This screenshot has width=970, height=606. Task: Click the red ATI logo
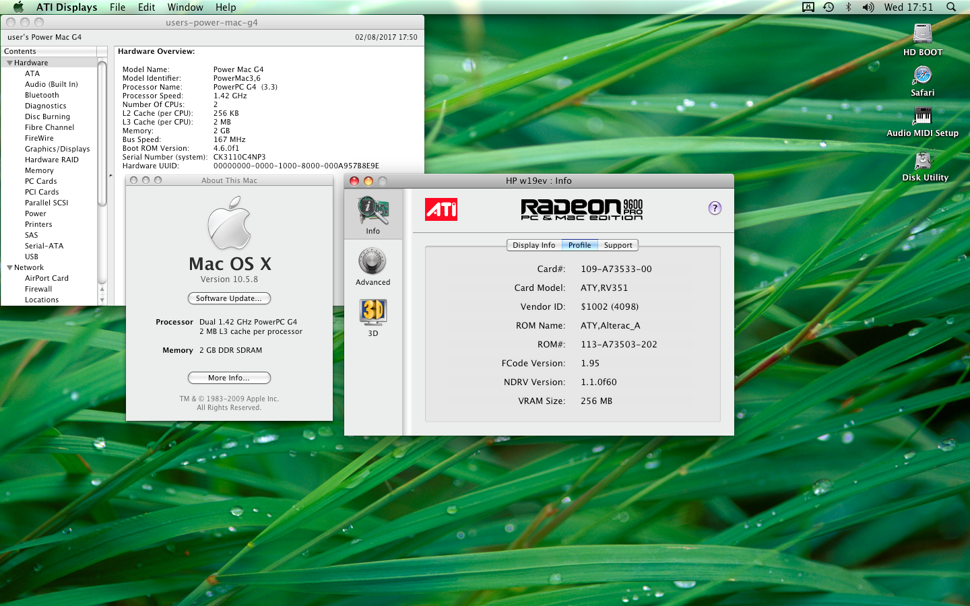tap(441, 209)
